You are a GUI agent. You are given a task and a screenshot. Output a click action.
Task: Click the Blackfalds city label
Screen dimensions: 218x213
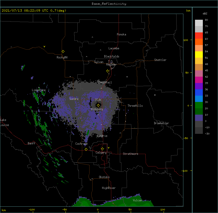(112, 56)
